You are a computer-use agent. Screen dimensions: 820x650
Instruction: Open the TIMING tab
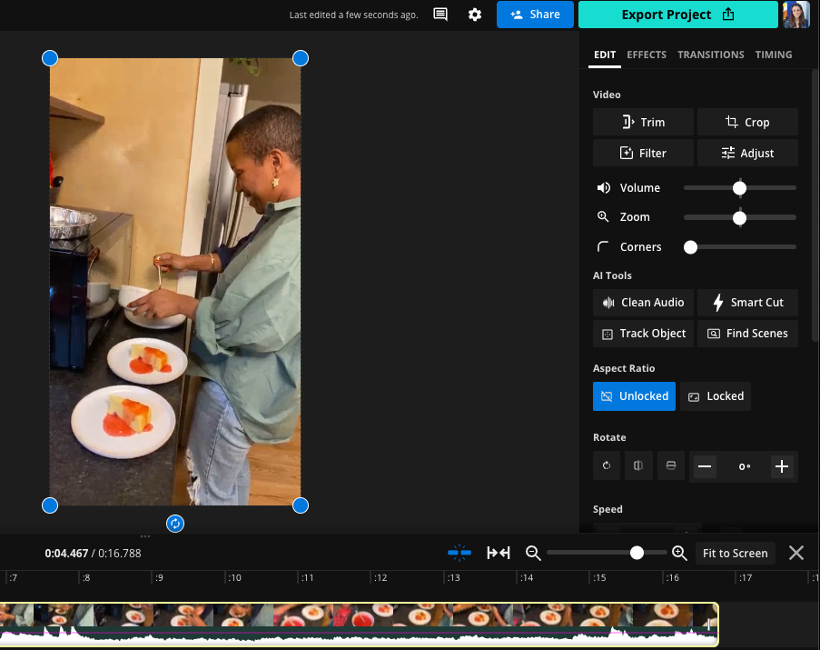tap(774, 55)
